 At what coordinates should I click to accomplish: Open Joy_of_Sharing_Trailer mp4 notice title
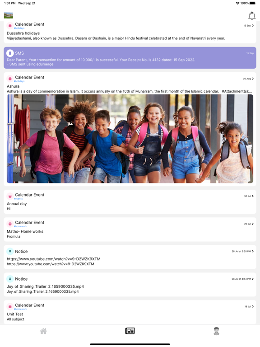(x=45, y=286)
